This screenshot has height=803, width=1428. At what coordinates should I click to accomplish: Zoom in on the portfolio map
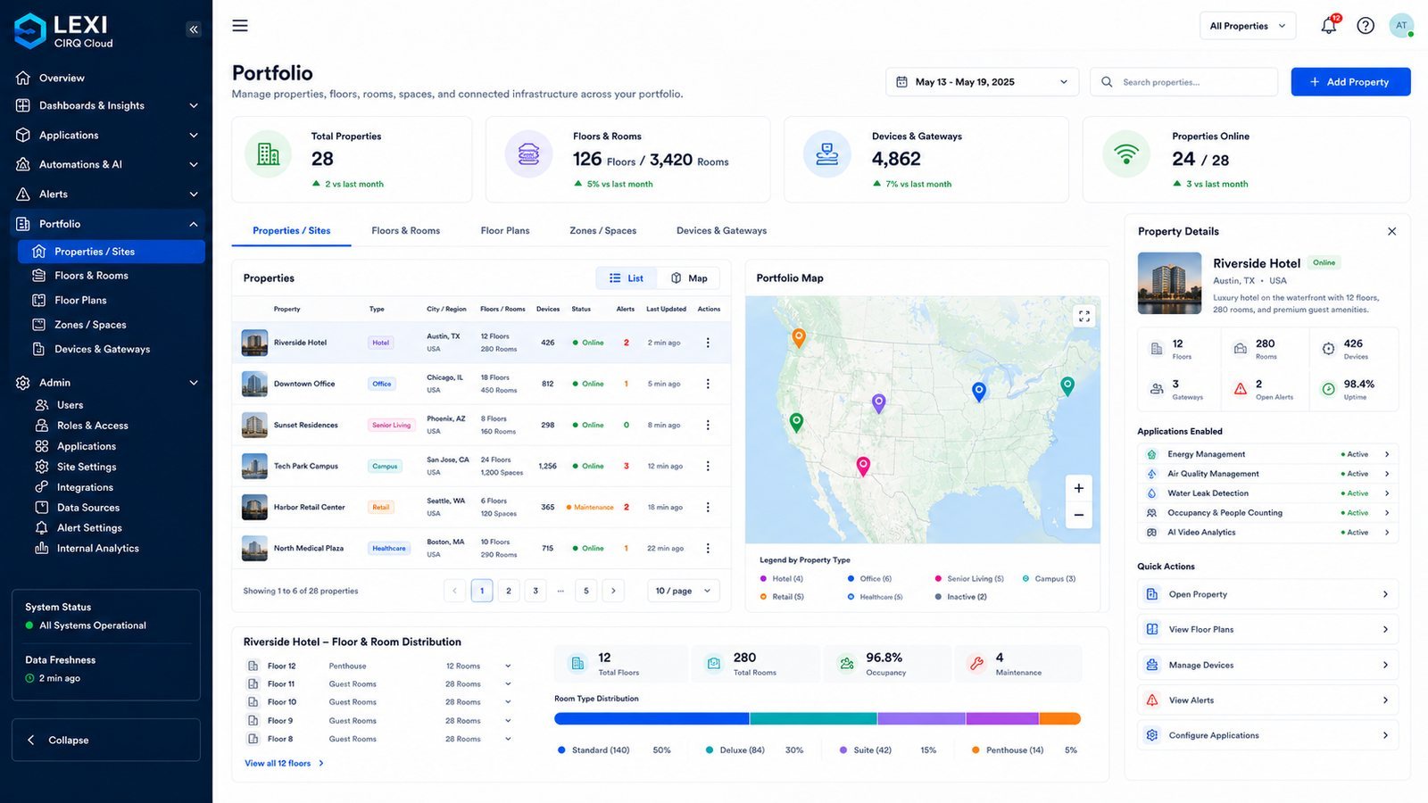[x=1078, y=488]
